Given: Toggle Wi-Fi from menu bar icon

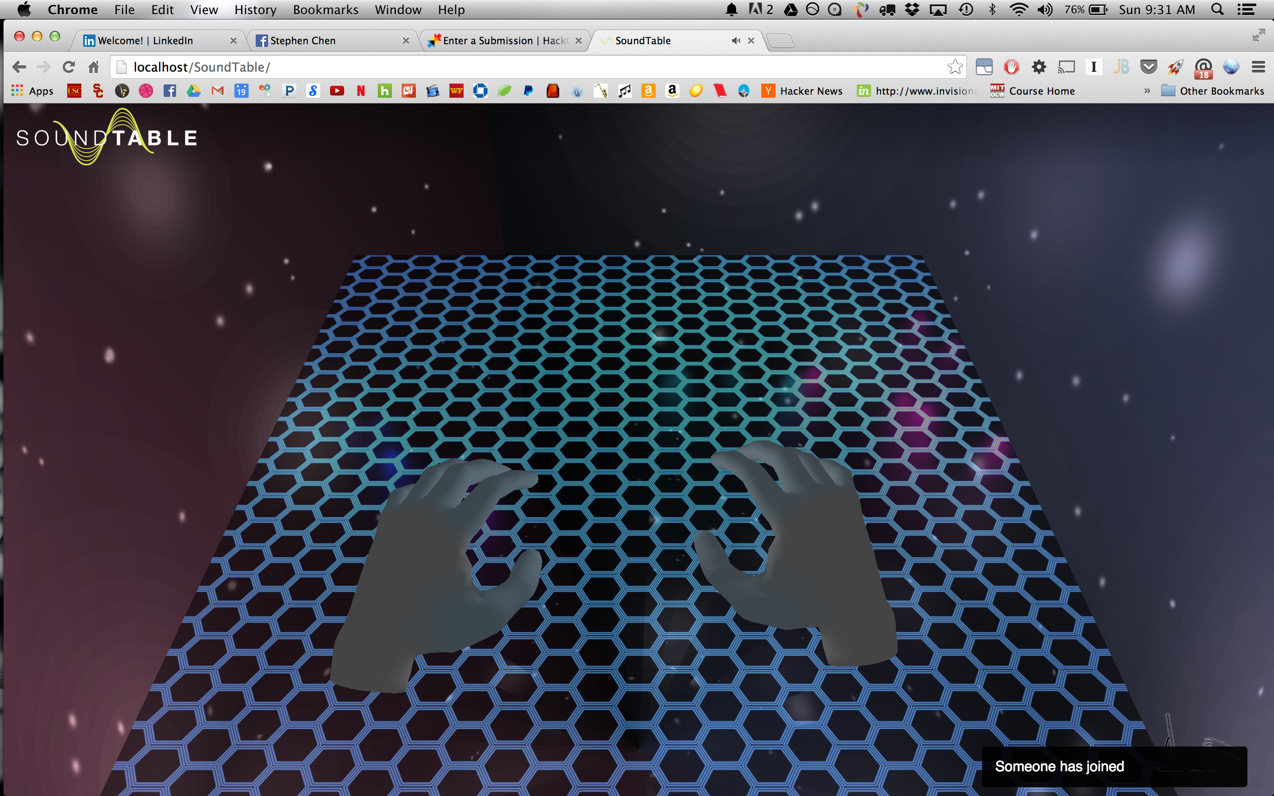Looking at the screenshot, I should [x=1019, y=9].
